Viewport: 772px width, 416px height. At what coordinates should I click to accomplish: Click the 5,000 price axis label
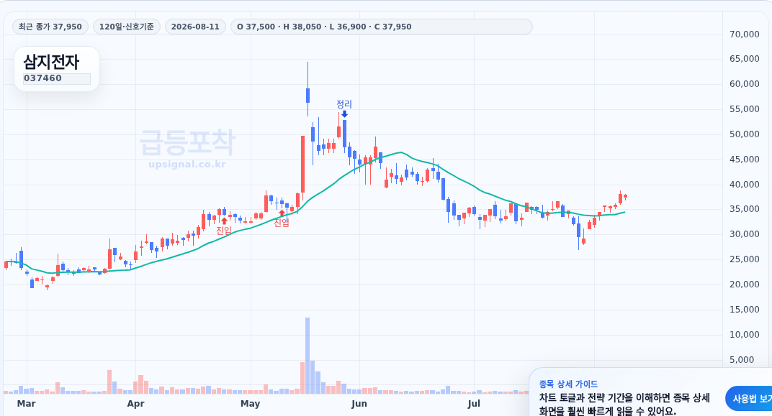[x=742, y=359]
